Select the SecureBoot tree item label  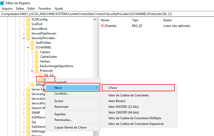click(39, 29)
